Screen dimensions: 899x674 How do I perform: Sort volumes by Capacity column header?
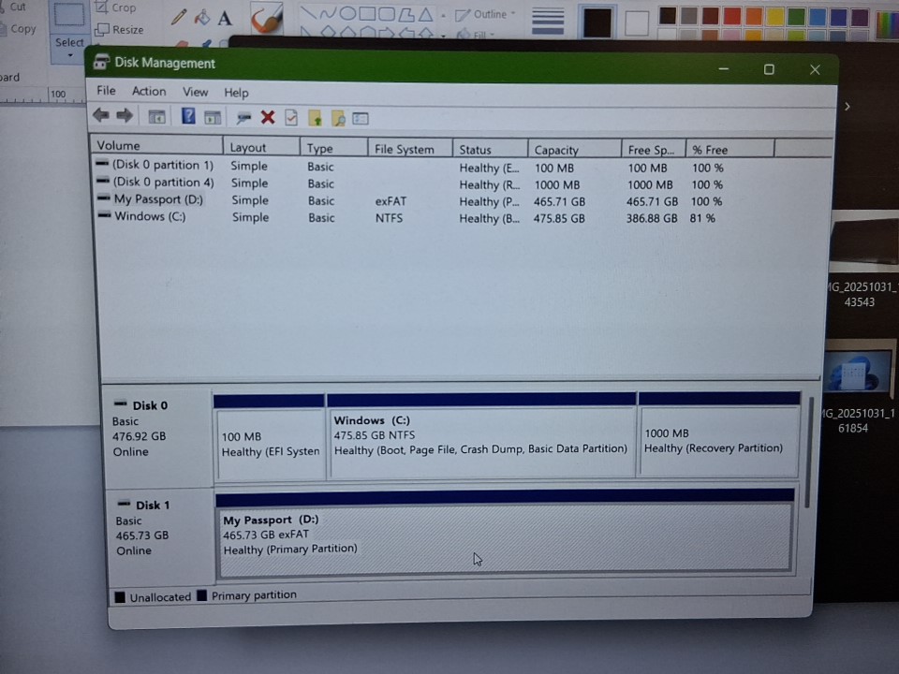(556, 150)
